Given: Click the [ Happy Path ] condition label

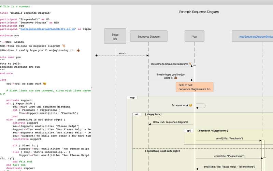Looking at the screenshot, I should (x=153, y=114).
